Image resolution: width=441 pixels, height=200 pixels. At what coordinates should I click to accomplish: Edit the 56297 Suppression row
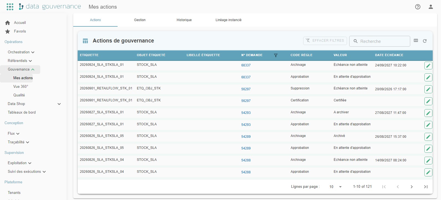[x=428, y=89]
